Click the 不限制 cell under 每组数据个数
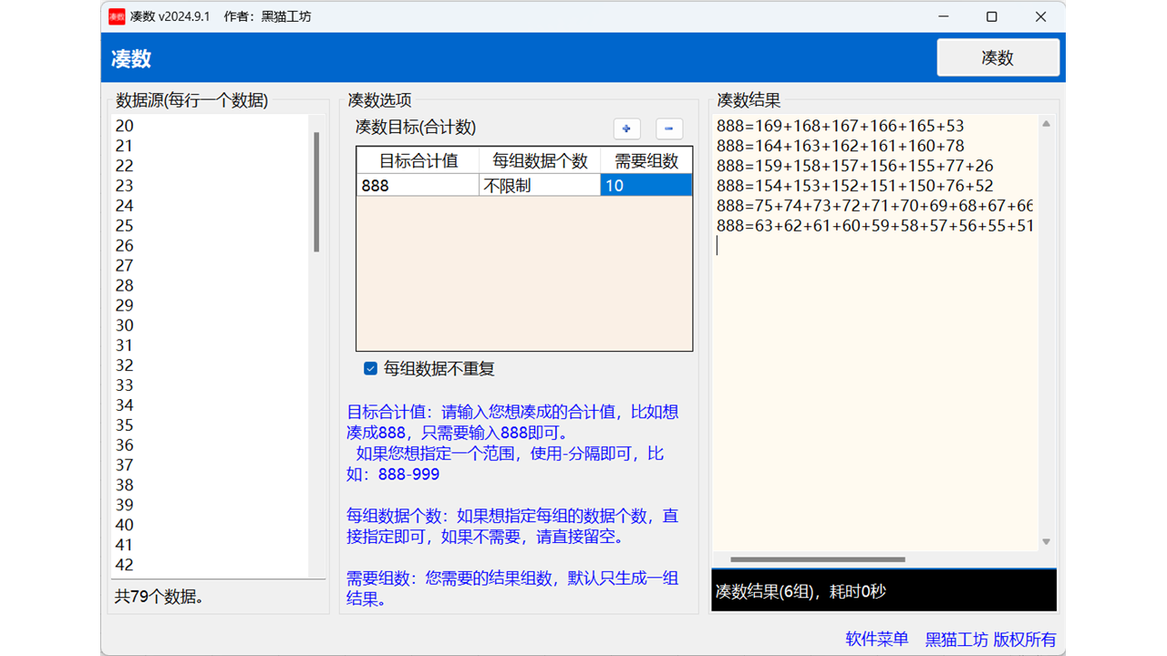 [538, 185]
